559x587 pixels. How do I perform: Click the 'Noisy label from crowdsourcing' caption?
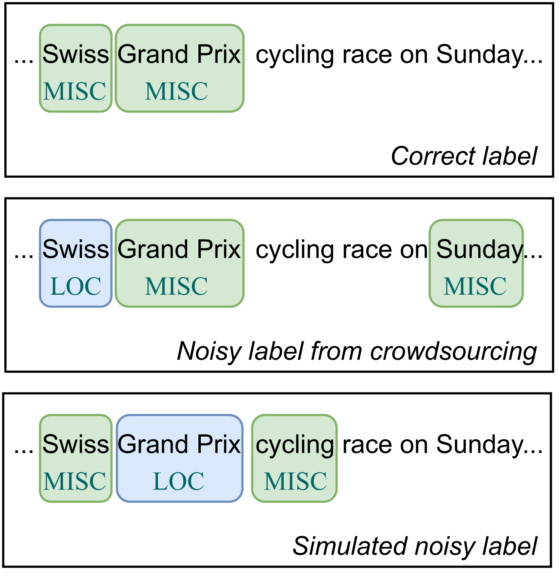tap(357, 351)
